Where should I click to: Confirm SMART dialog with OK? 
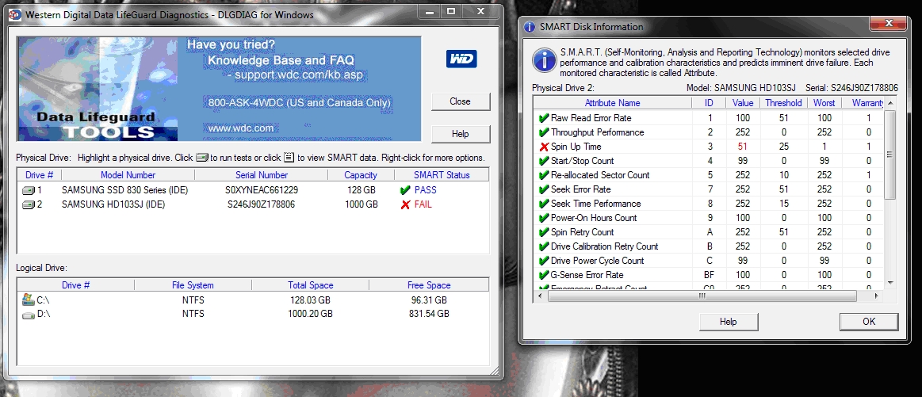[869, 322]
